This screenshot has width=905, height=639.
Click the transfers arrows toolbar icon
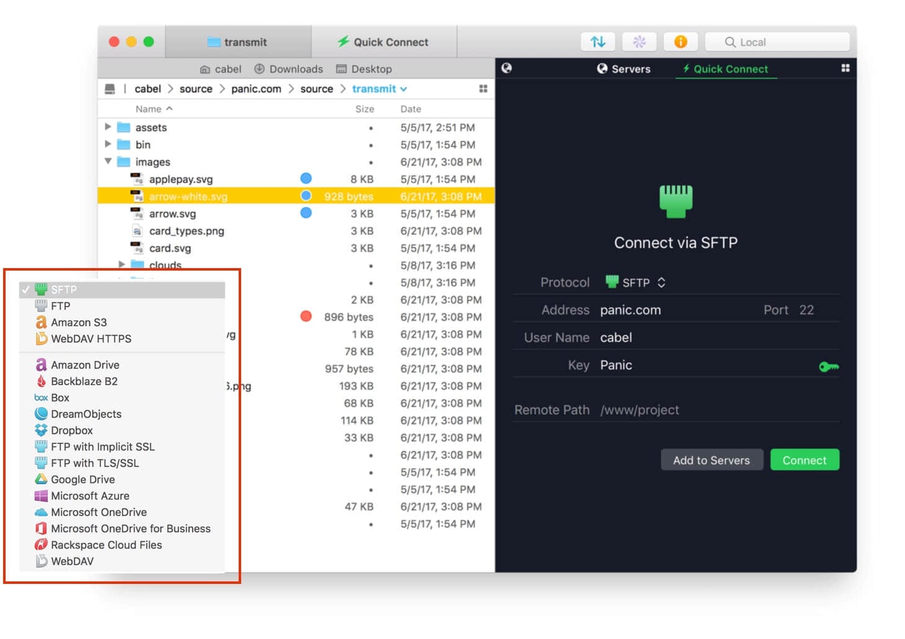pos(598,41)
